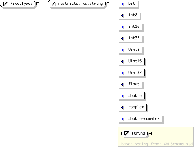Click the blue arrow icon beside int16
Viewport: 194px width, 147px height.
(x=123, y=27)
